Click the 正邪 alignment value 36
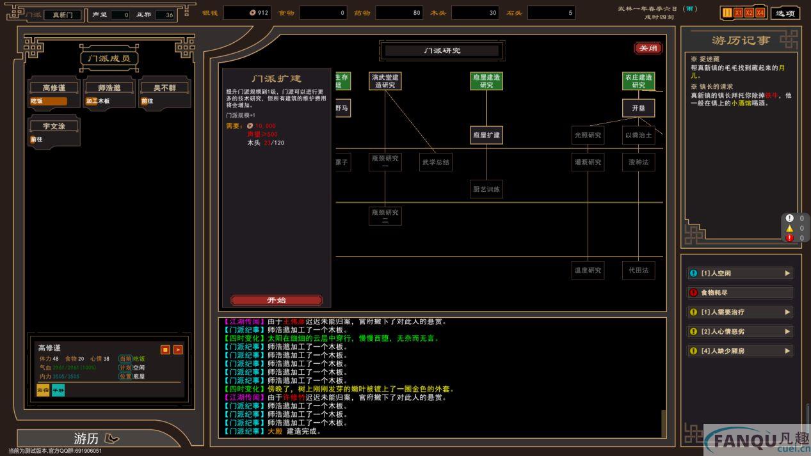Image resolution: width=811 pixels, height=456 pixels. click(165, 15)
